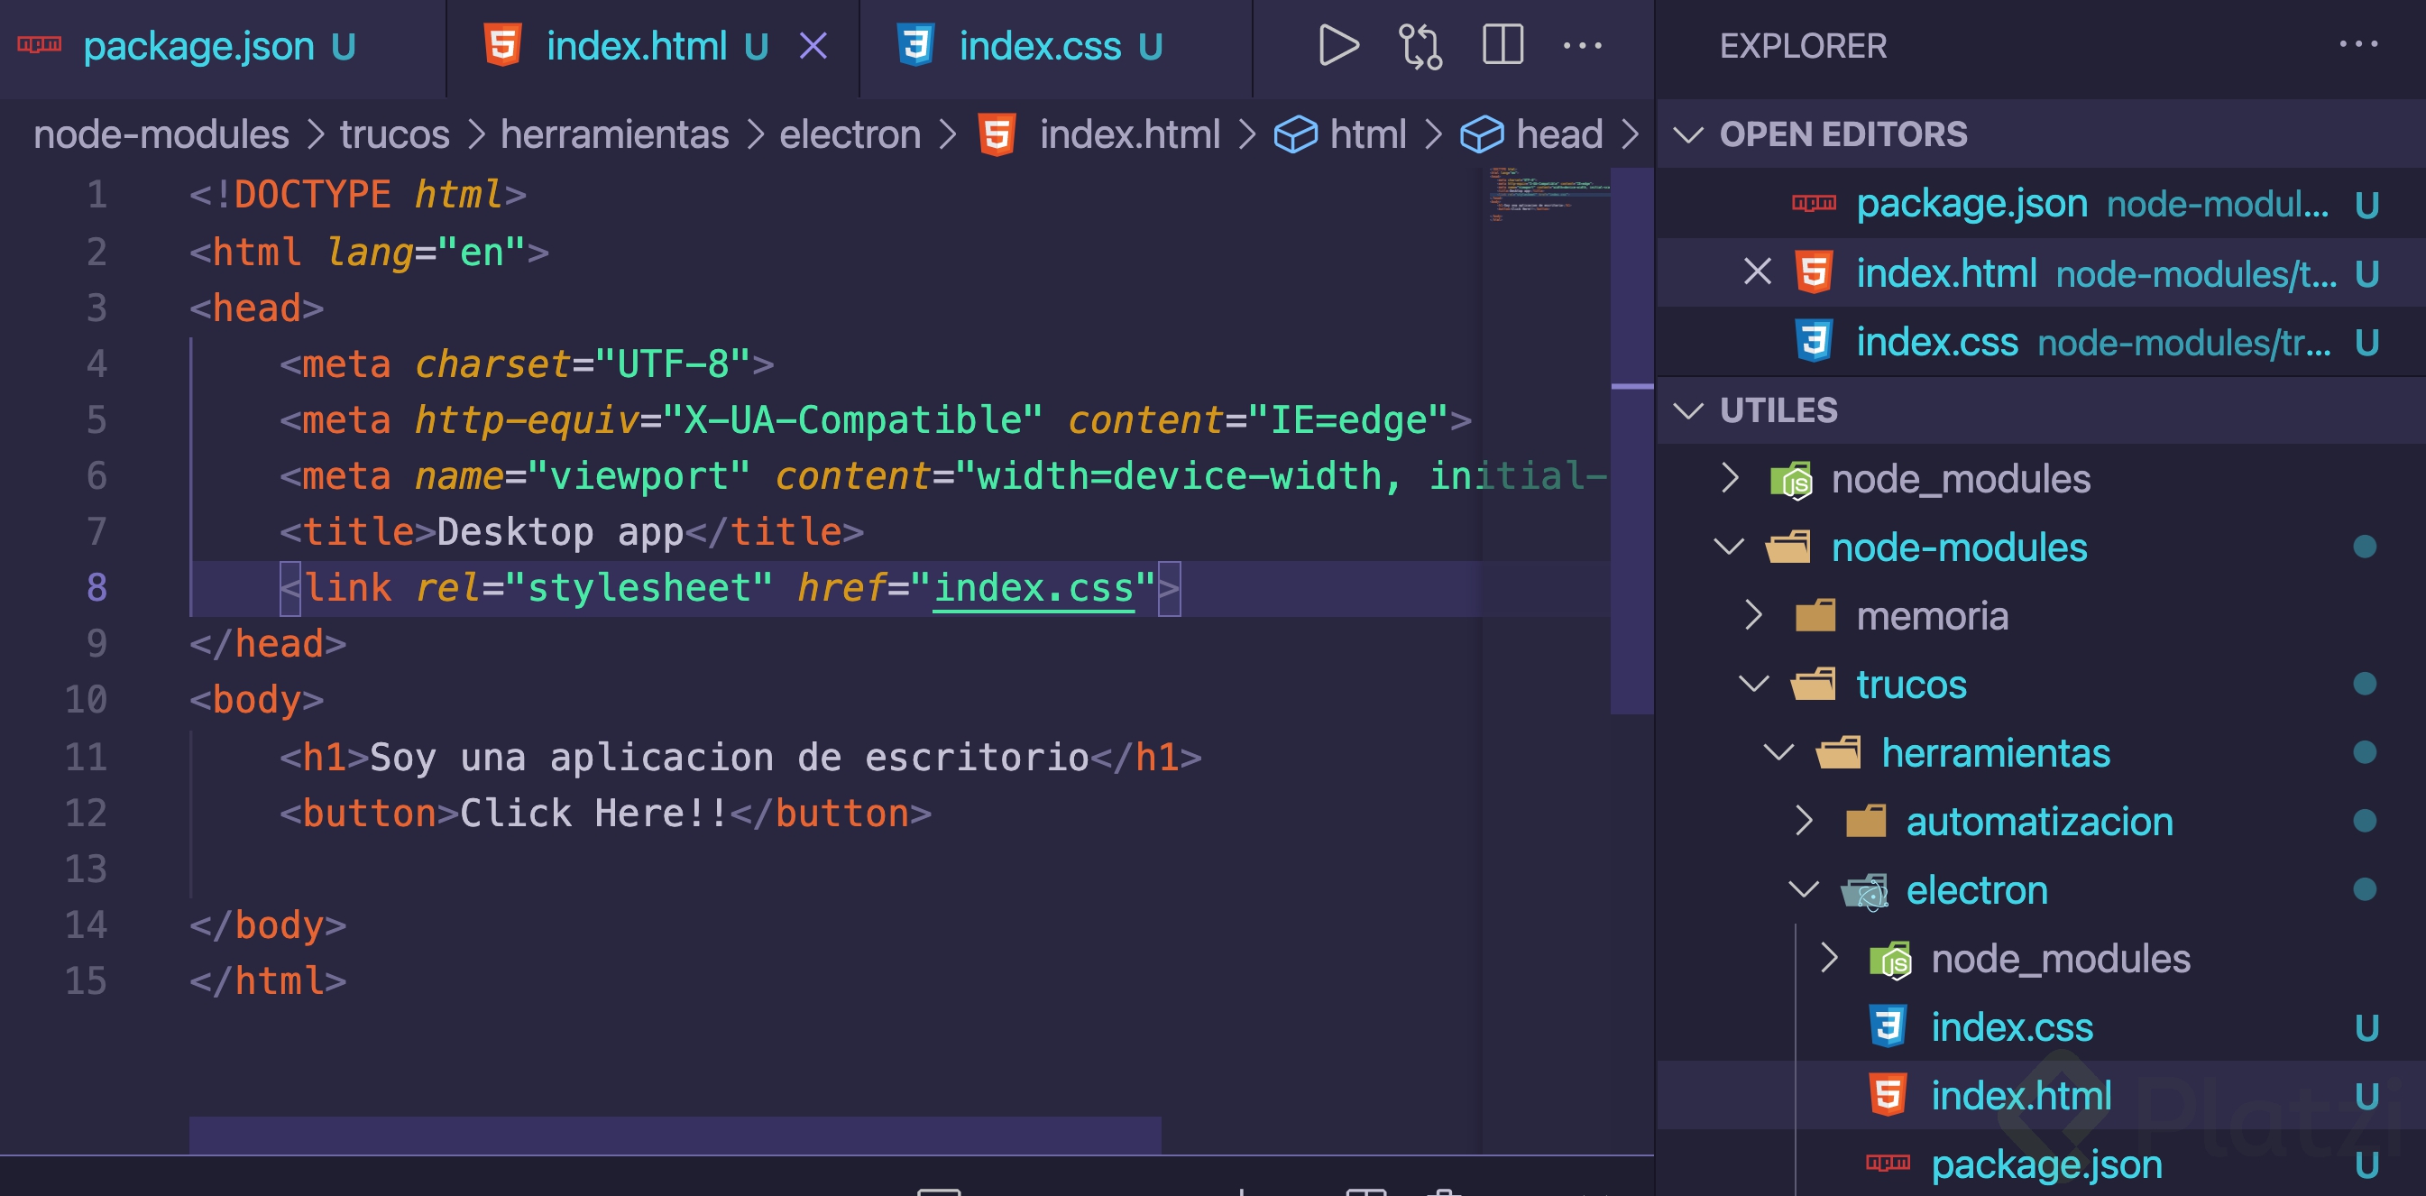
Task: Collapse the trucos folder chevron
Action: point(1753,685)
